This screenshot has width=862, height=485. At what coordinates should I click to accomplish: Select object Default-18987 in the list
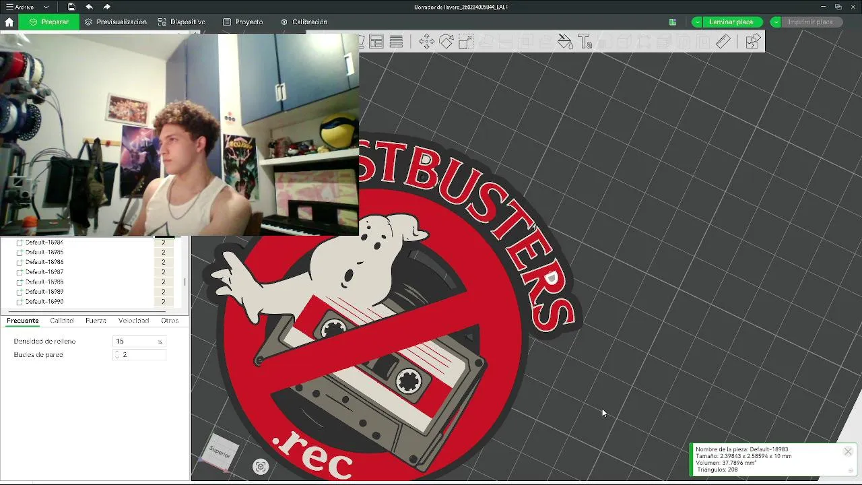pyautogui.click(x=44, y=272)
